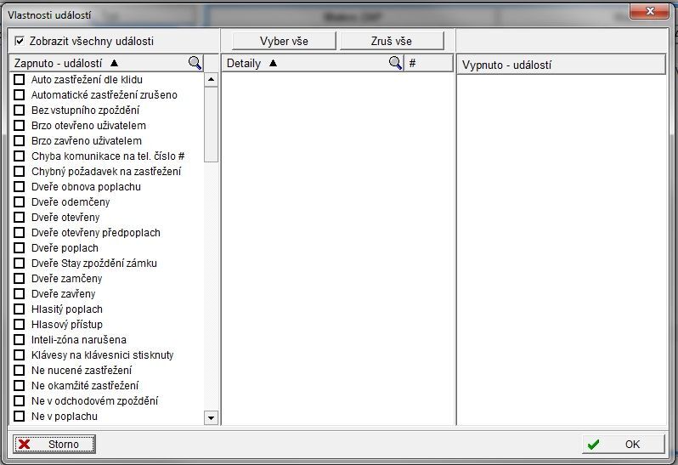Click magnifier icon in Detaily column header
This screenshot has height=465, width=678.
[x=395, y=63]
